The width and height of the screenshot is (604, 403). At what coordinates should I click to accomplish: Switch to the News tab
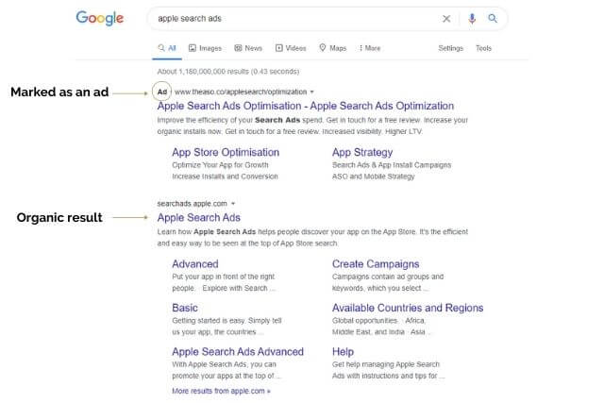coord(248,48)
